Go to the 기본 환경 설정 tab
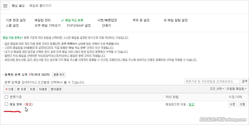The image size is (249, 125). pos(16,20)
